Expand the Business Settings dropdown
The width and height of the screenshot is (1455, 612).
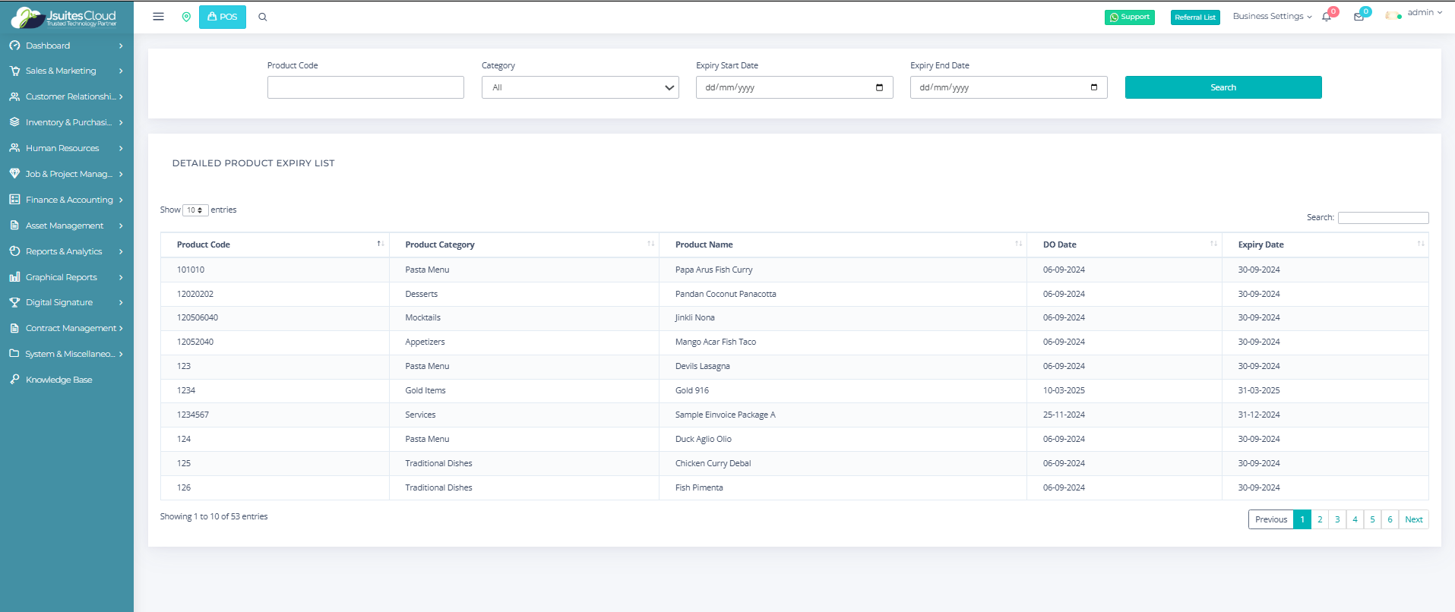click(1272, 17)
